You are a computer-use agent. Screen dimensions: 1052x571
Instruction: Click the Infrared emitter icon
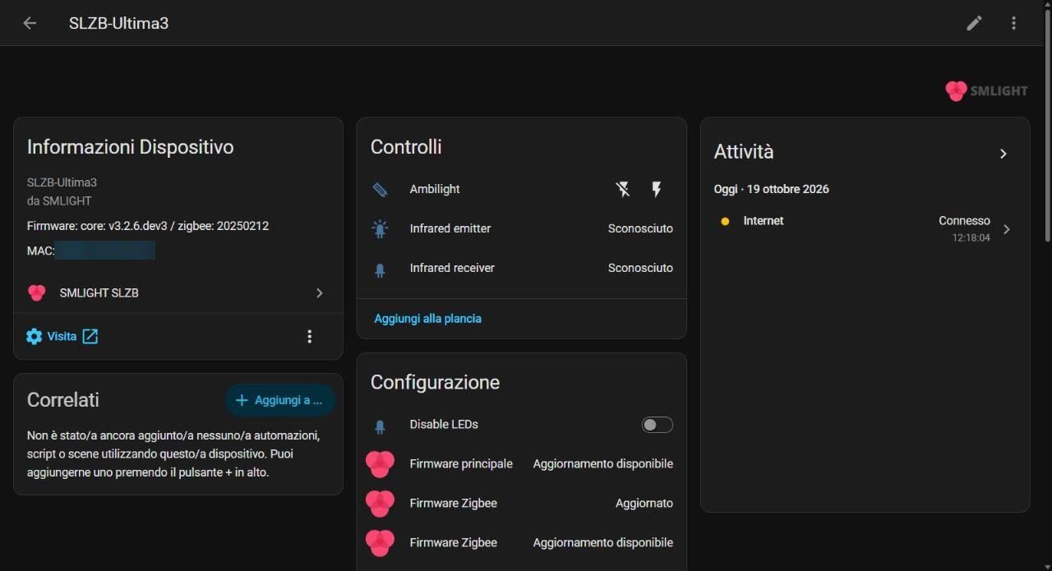(x=380, y=229)
